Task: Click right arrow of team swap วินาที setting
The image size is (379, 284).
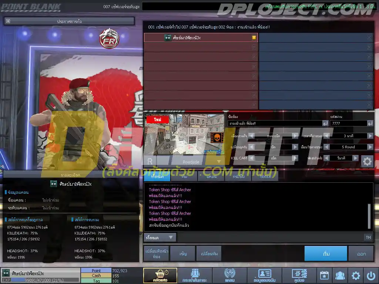Action: 355,158
